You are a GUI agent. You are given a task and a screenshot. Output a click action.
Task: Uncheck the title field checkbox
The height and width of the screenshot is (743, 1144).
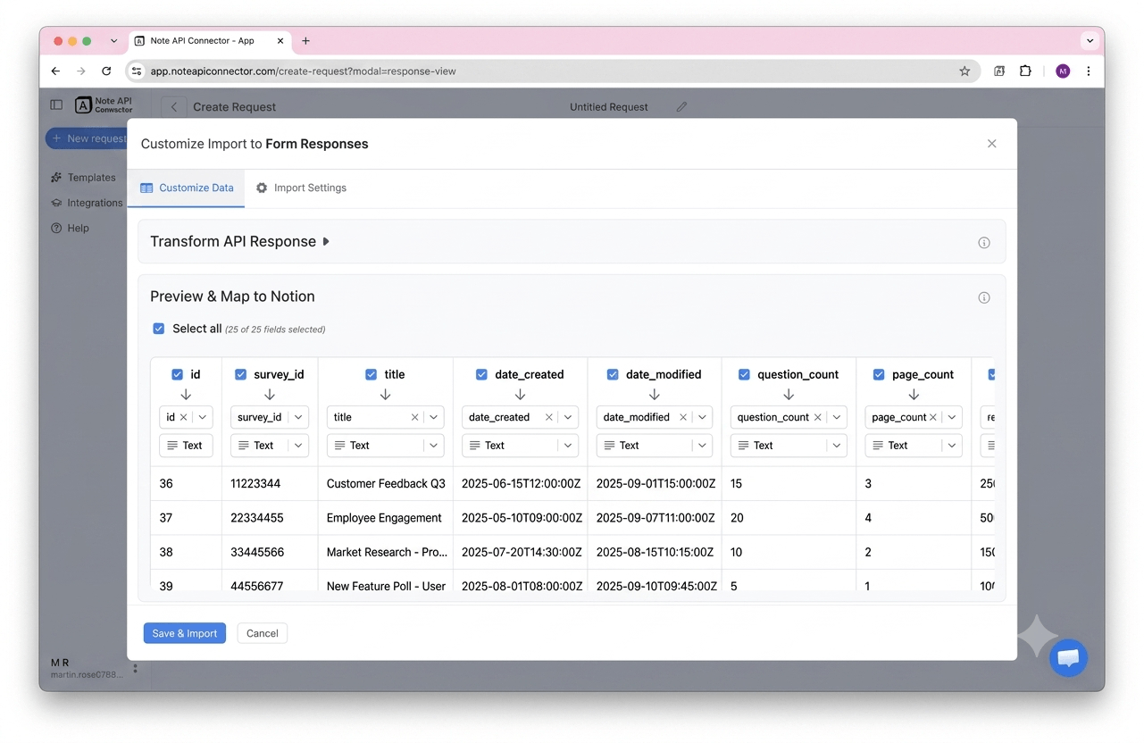[x=371, y=375]
